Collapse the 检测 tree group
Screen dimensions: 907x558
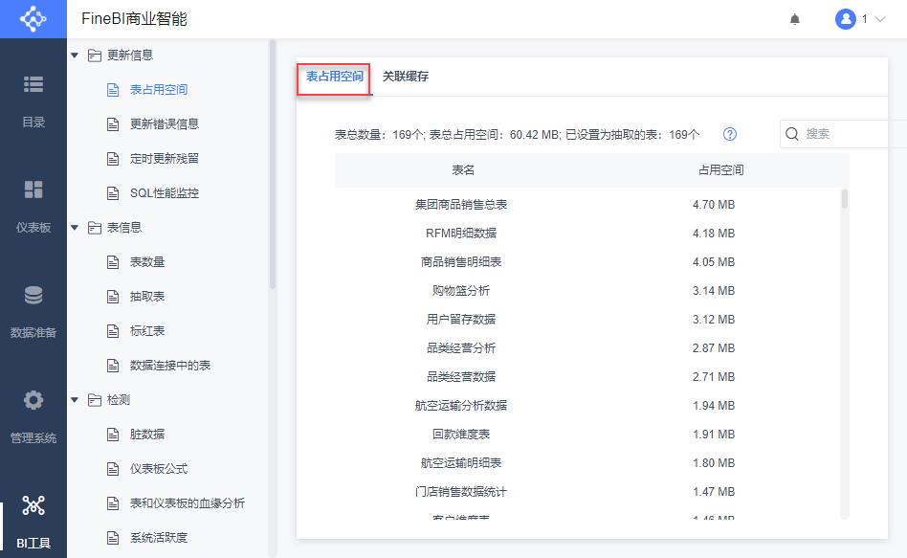(x=75, y=400)
